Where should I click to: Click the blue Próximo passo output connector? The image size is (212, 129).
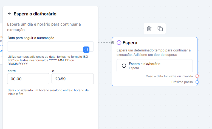[197, 82]
